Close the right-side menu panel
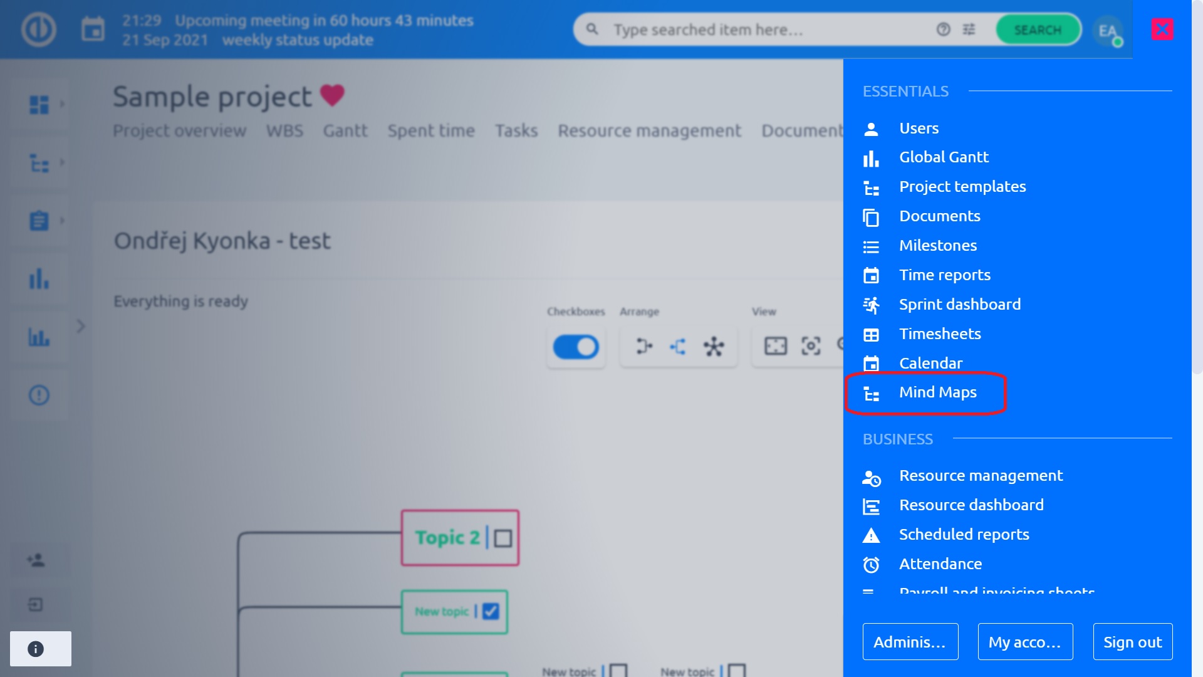Viewport: 1203px width, 677px height. 1162,29
